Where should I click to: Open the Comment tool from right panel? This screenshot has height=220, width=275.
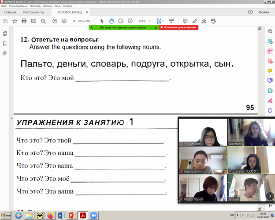(x=270, y=71)
